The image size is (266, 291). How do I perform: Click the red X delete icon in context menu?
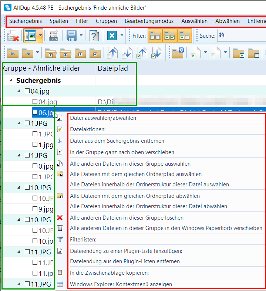coord(60,218)
